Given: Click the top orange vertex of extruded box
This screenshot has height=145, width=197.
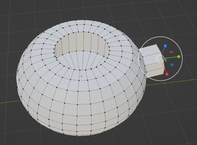Looking at the screenshot, I should 156,45.
